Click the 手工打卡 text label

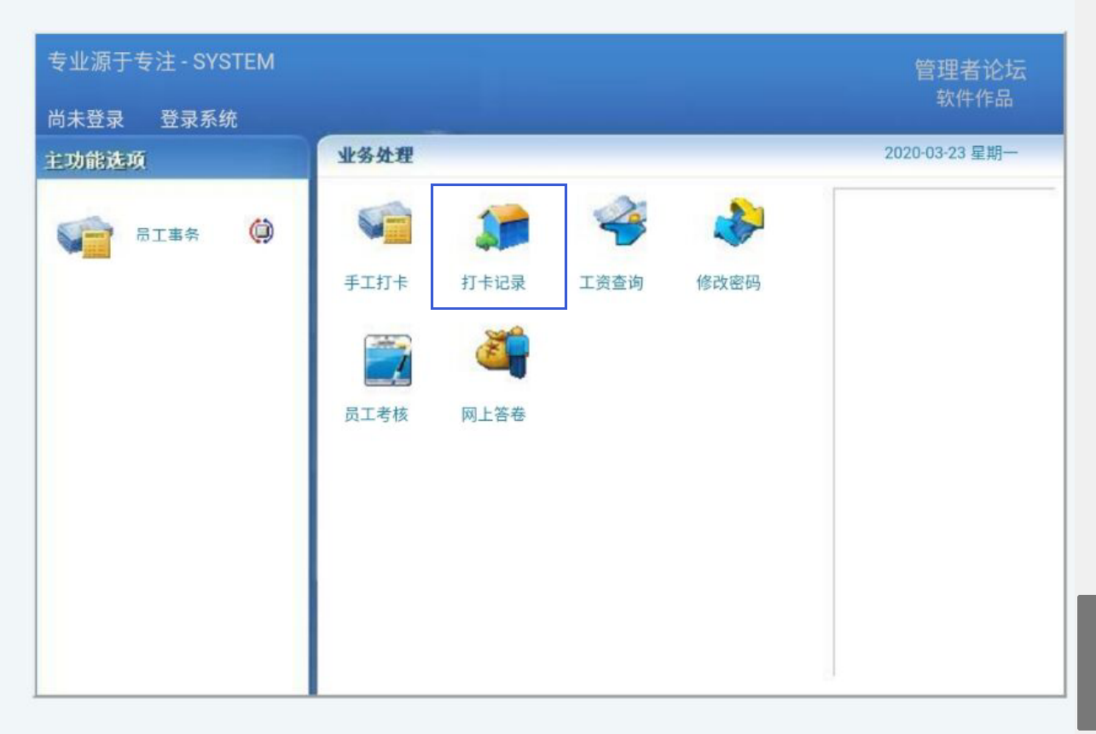(x=376, y=283)
